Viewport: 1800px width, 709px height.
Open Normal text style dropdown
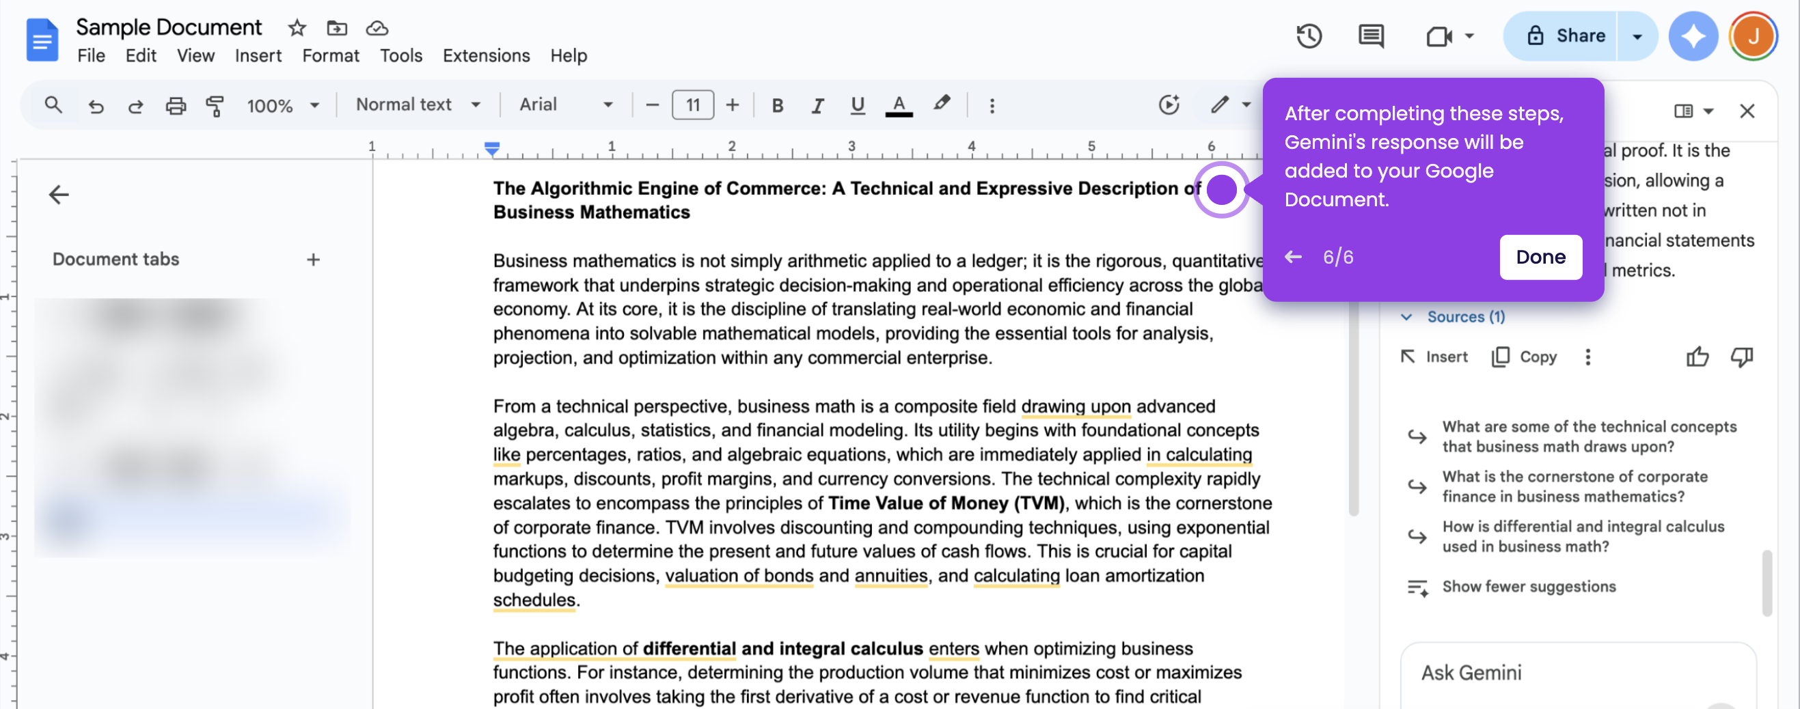[418, 105]
